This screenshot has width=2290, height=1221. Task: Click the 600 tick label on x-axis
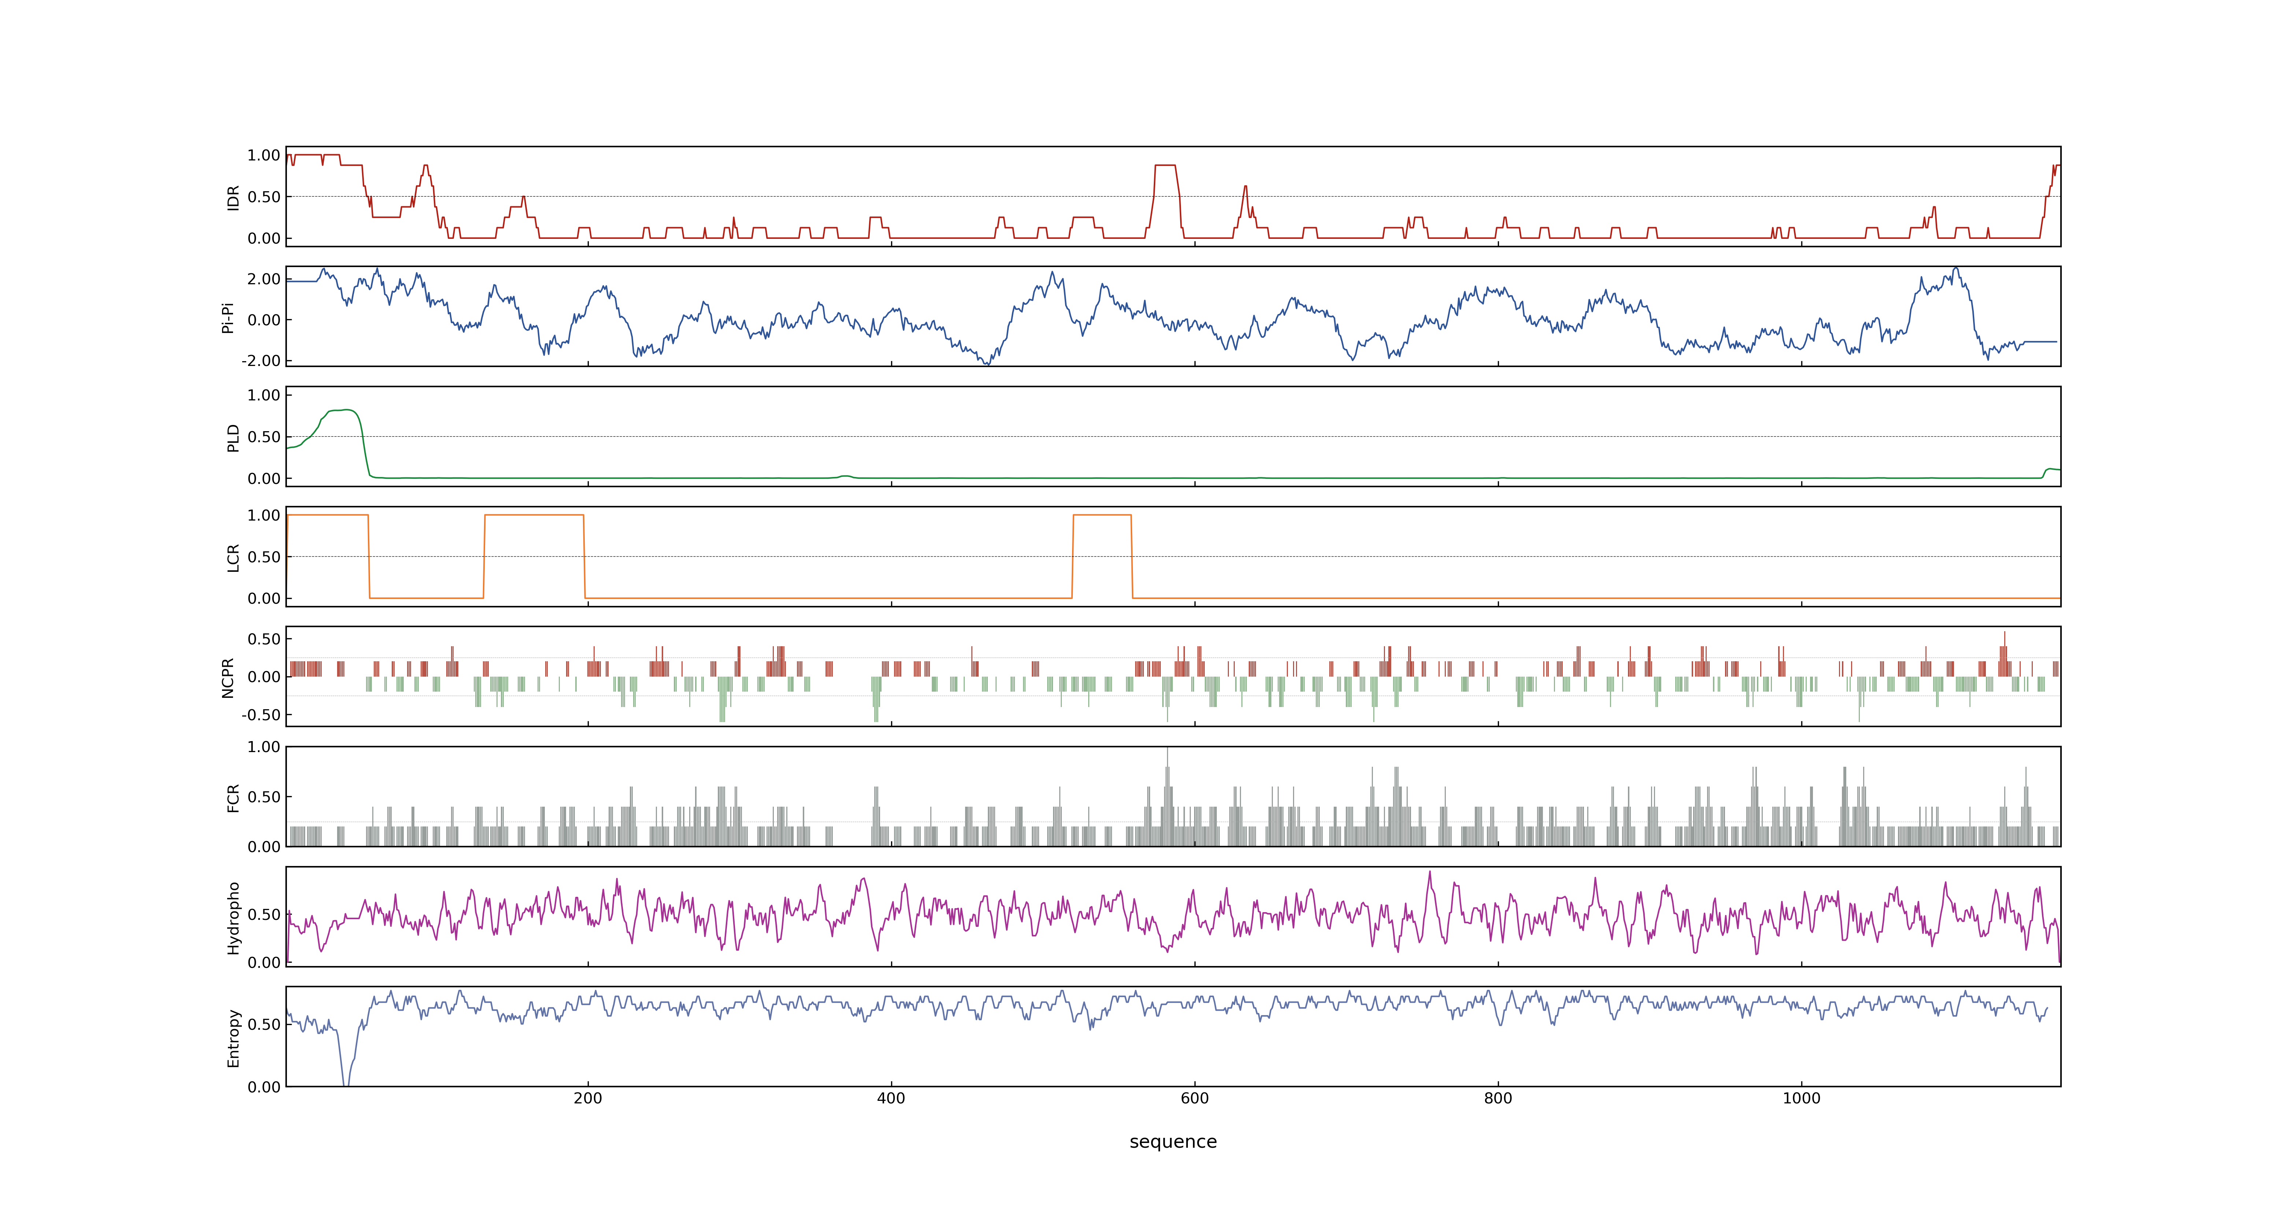[x=1195, y=1098]
